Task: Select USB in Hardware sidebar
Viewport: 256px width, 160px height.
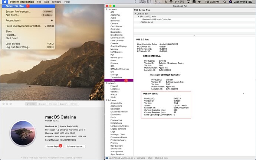Action: (119, 80)
